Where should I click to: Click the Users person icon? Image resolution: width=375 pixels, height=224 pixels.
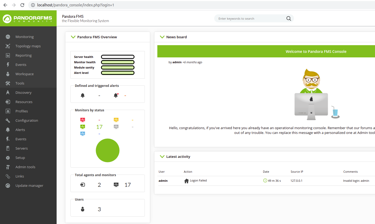pyautogui.click(x=83, y=209)
